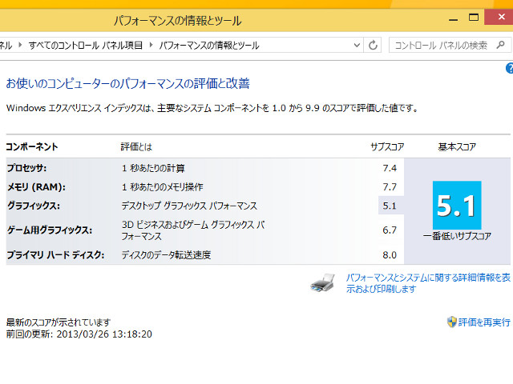Click 基本スコア column header
The width and height of the screenshot is (513, 384).
457,146
